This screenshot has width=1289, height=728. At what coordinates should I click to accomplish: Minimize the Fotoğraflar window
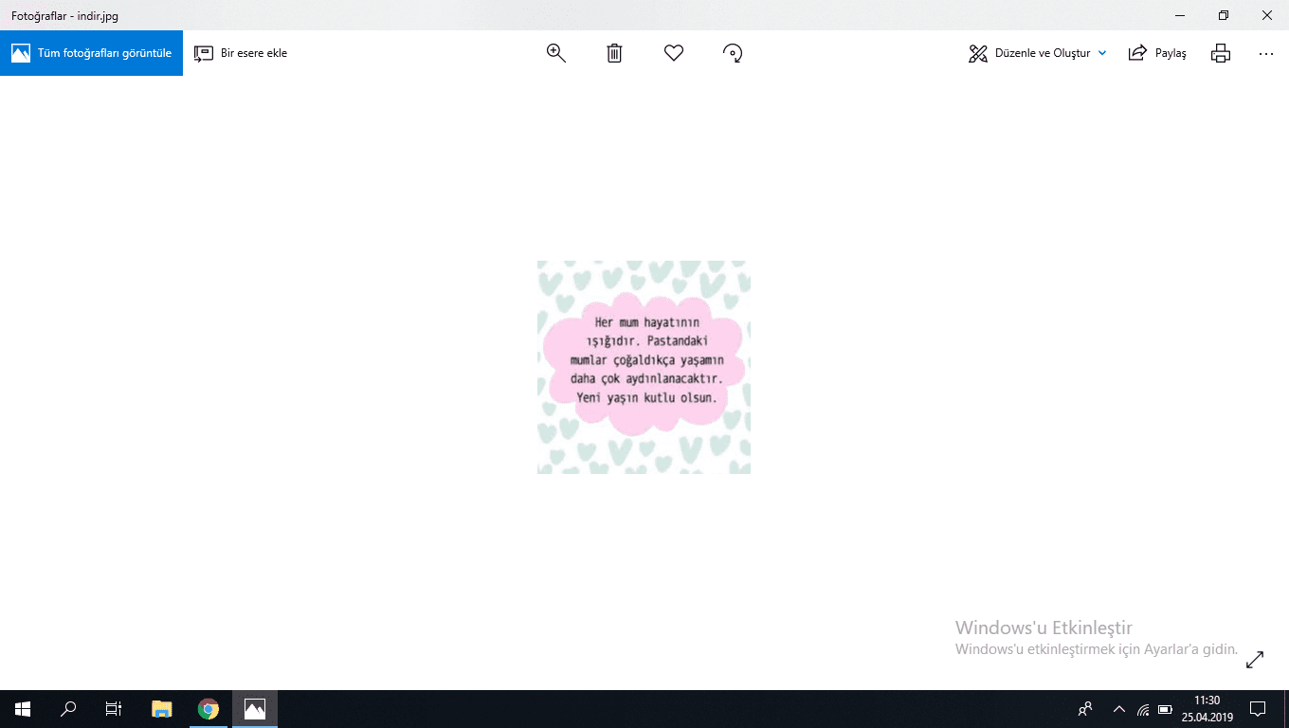[1180, 15]
